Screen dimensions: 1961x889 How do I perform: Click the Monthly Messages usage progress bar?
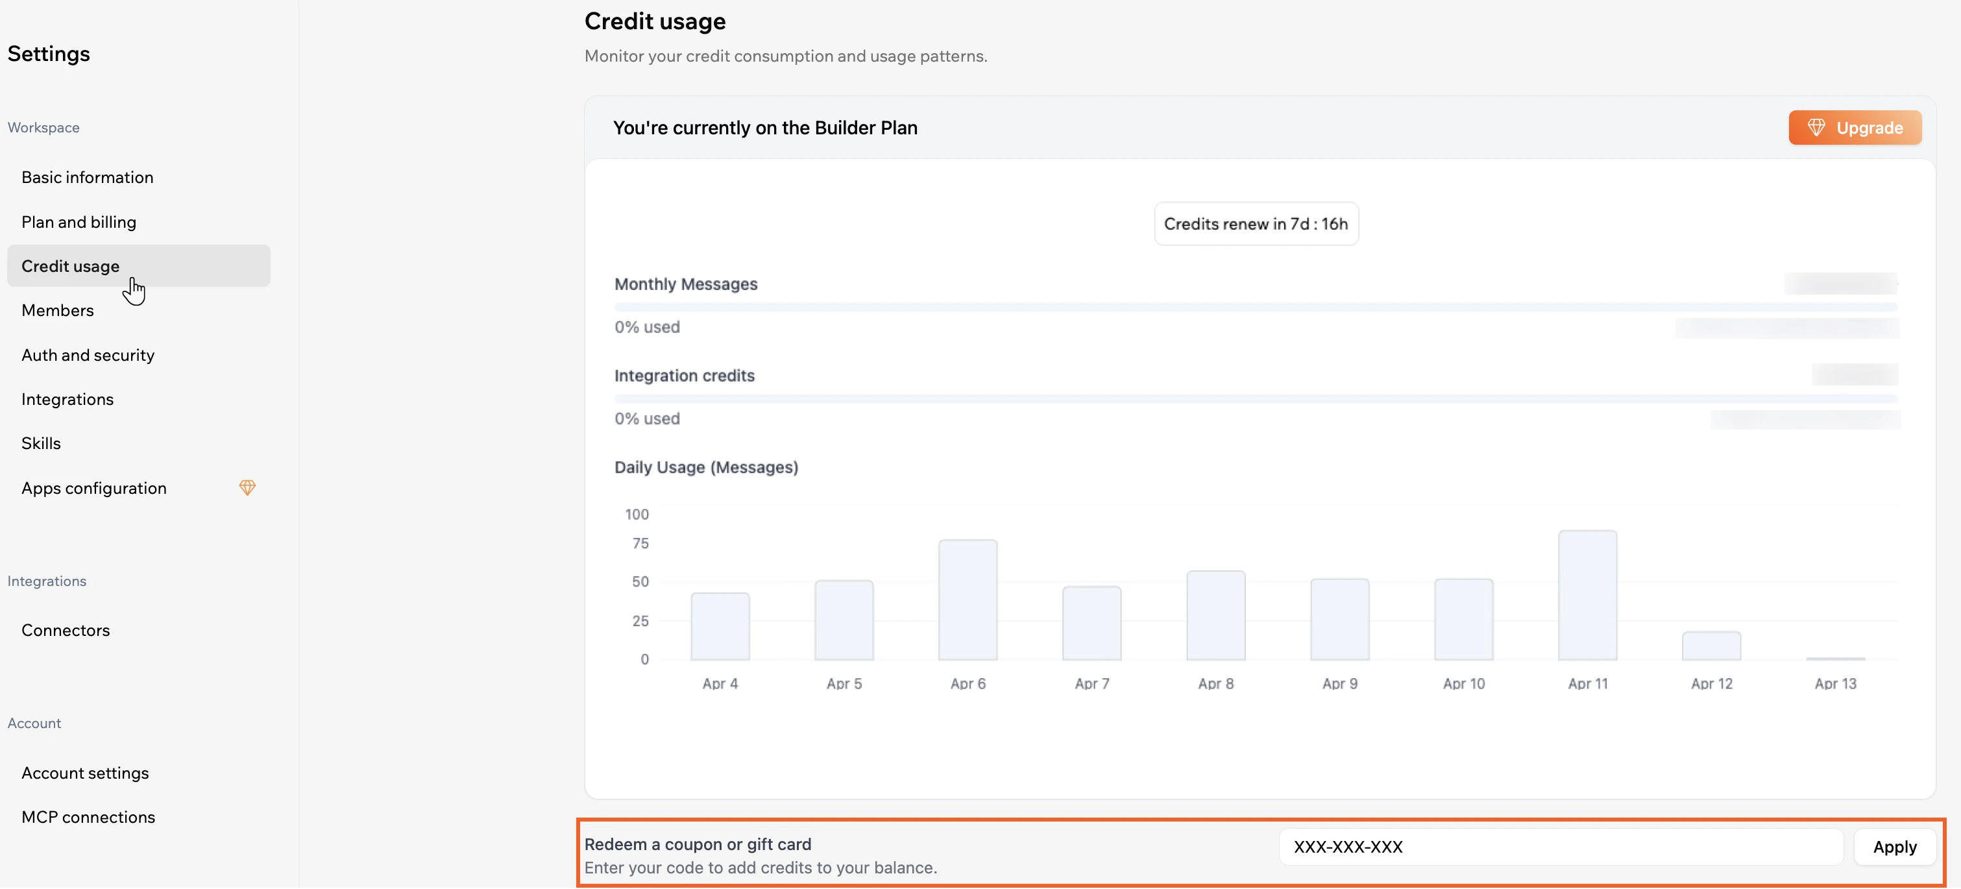pos(1256,307)
